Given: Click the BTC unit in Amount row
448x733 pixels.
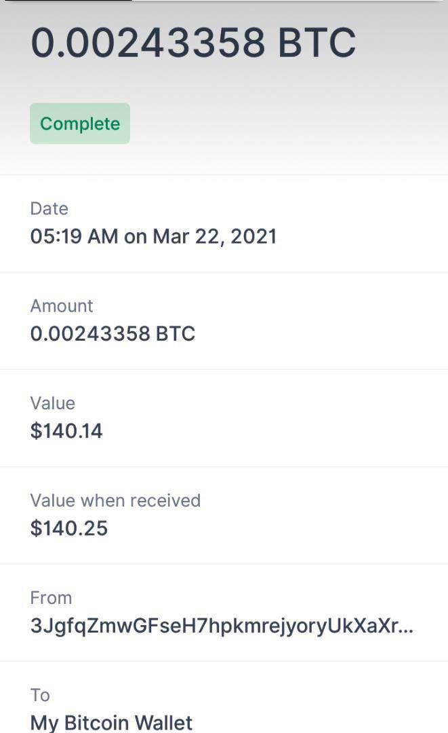Looking at the screenshot, I should [x=176, y=334].
